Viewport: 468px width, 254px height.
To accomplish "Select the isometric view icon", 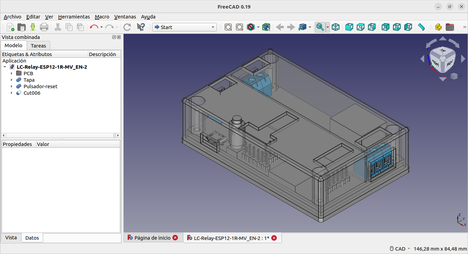I will 336,27.
